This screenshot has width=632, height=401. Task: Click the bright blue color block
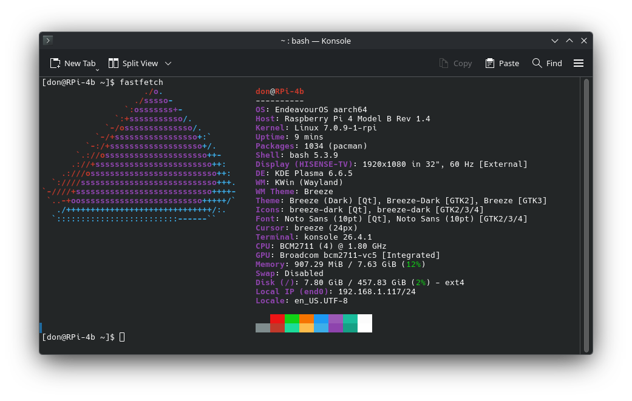[321, 319]
